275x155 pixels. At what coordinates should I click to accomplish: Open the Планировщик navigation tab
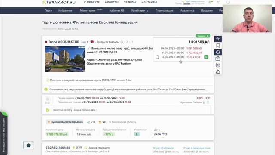click(164, 10)
